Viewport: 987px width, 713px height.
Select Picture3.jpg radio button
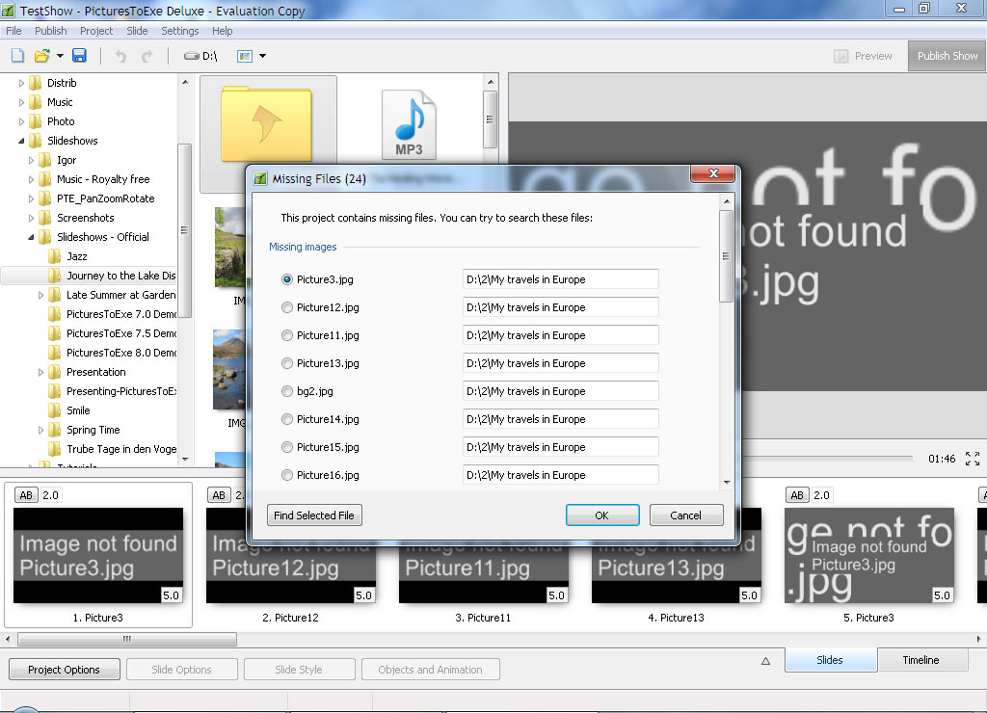287,279
